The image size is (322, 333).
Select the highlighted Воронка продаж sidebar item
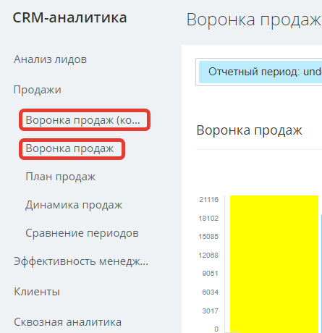point(69,148)
